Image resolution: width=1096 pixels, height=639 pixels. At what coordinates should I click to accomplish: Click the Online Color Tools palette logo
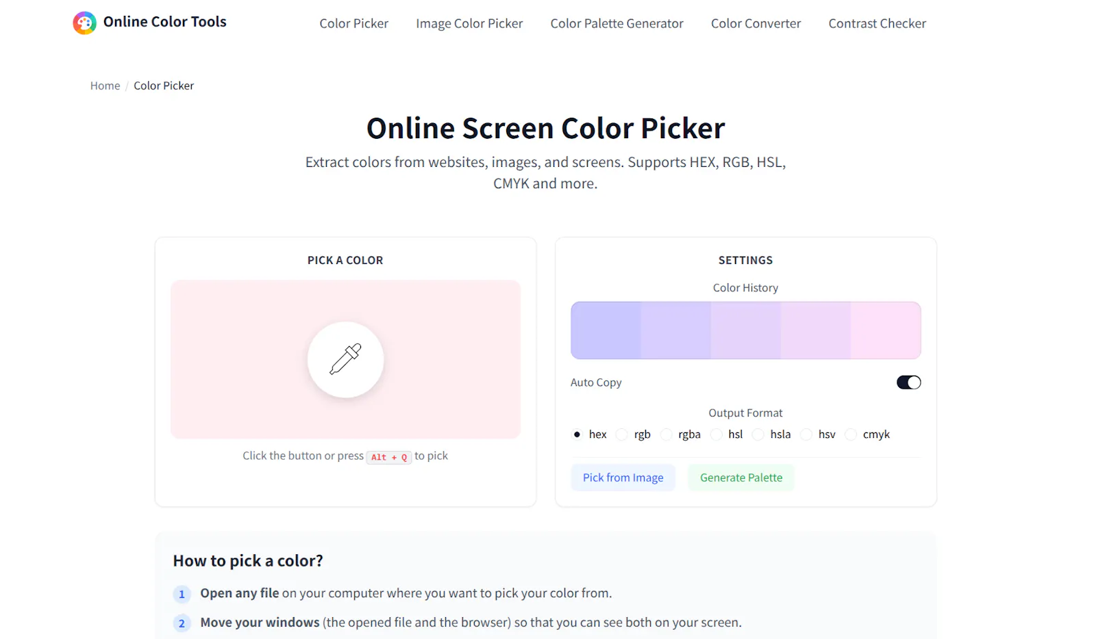tap(85, 23)
